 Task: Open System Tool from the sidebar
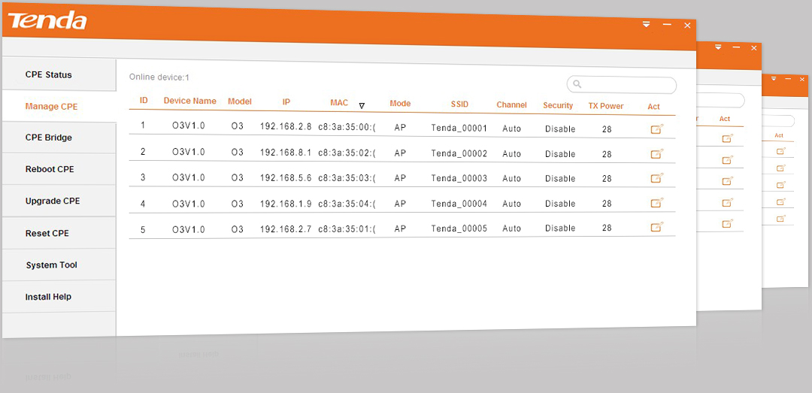pyautogui.click(x=51, y=265)
